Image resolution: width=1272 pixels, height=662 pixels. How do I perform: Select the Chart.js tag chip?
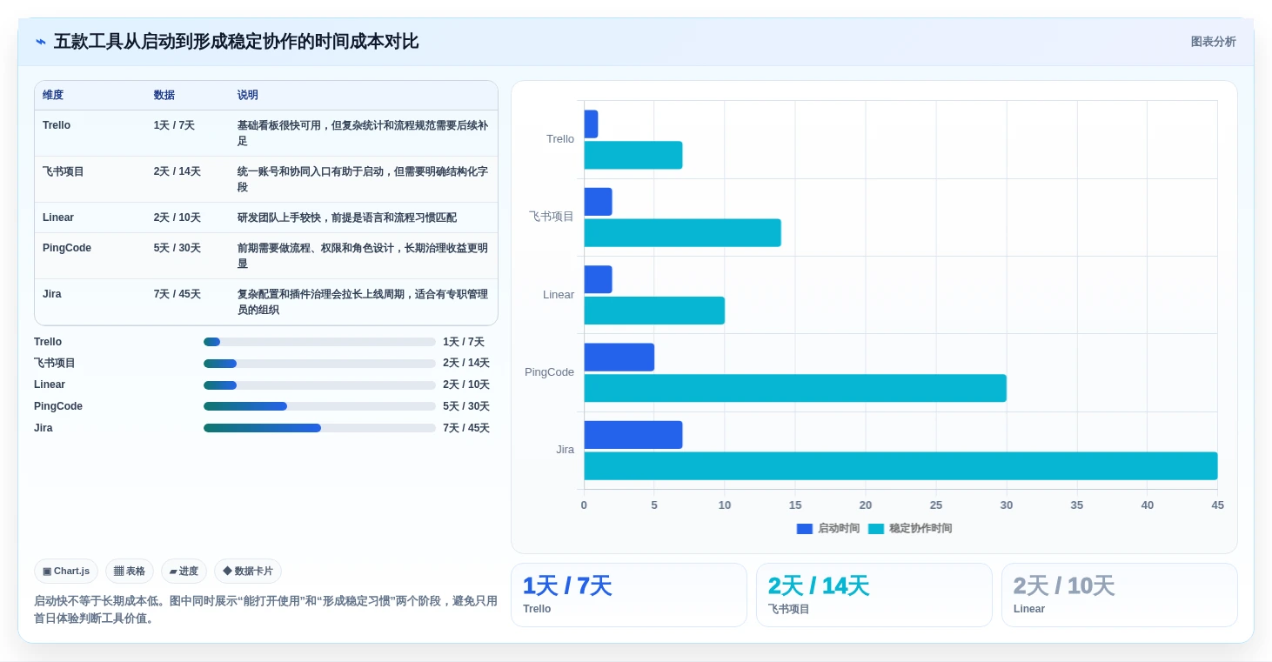[66, 572]
